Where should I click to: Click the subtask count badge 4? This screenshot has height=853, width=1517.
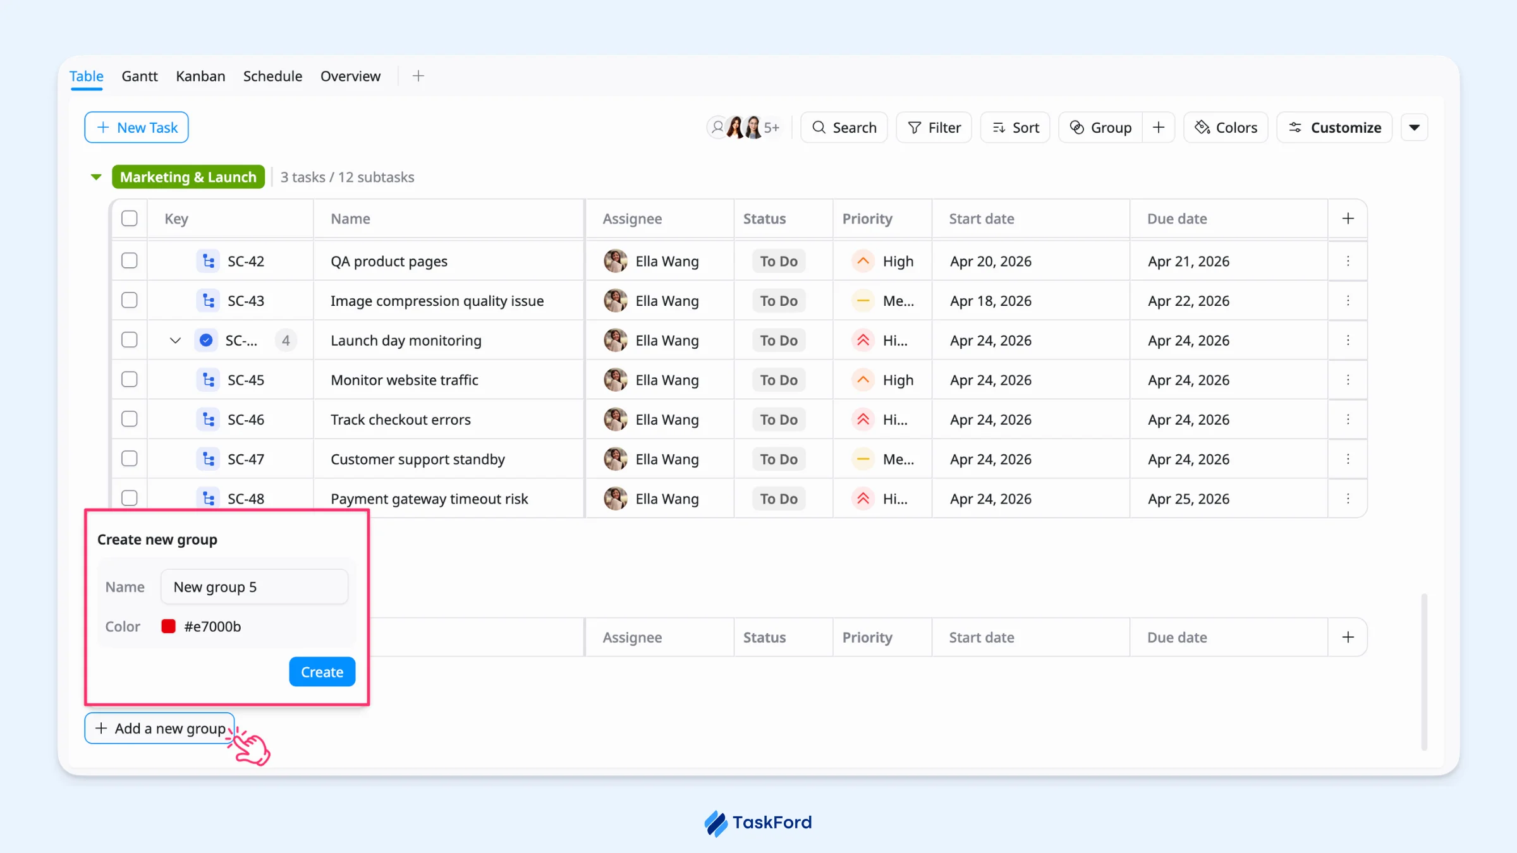(x=286, y=341)
